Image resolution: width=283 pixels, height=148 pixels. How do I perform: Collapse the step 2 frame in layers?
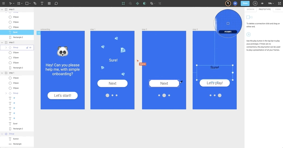click(x=2, y=42)
